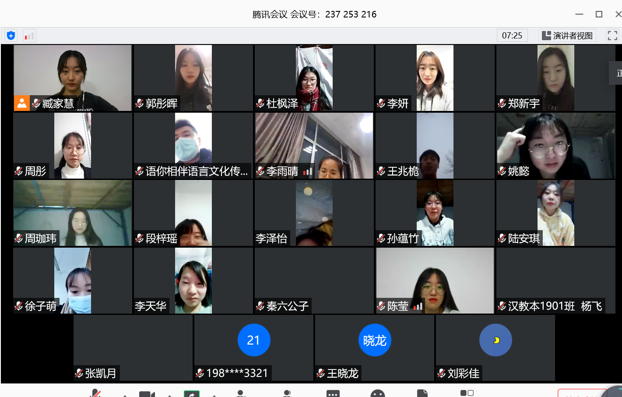This screenshot has width=622, height=397.
Task: Click the name label 王晓龙
Action: click(343, 373)
